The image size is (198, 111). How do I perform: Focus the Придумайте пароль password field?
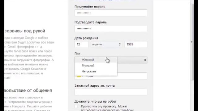click(111, 13)
